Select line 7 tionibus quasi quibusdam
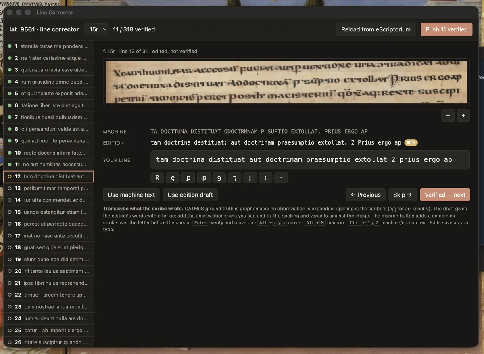This screenshot has width=484, height=354. [x=48, y=117]
